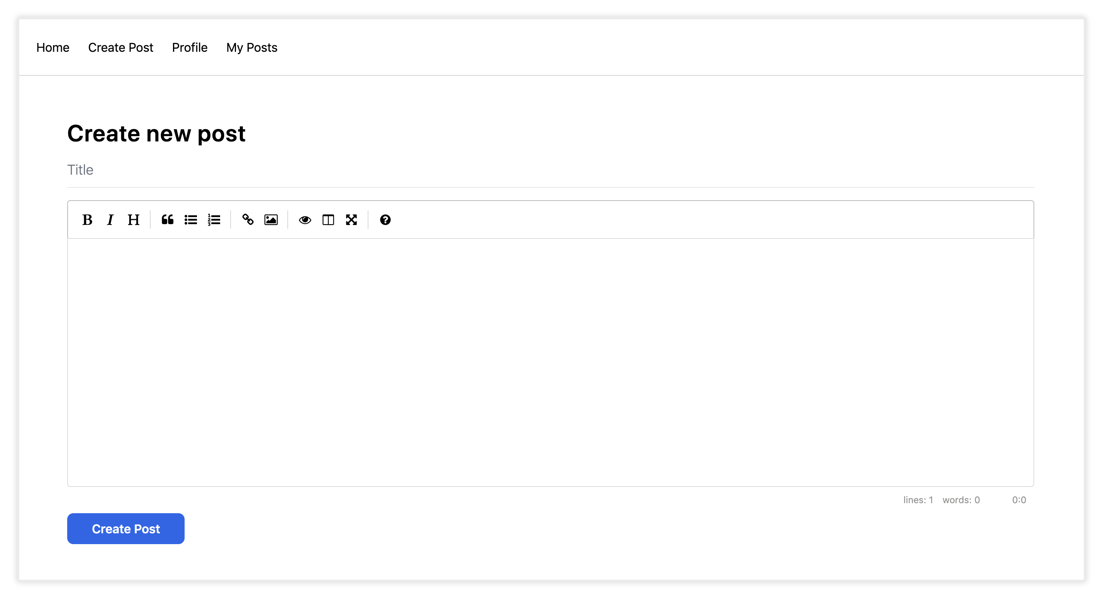
Task: Click the Create Post button
Action: [x=125, y=528]
